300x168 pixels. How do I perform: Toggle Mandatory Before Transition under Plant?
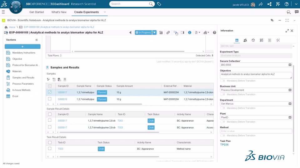click(223, 122)
